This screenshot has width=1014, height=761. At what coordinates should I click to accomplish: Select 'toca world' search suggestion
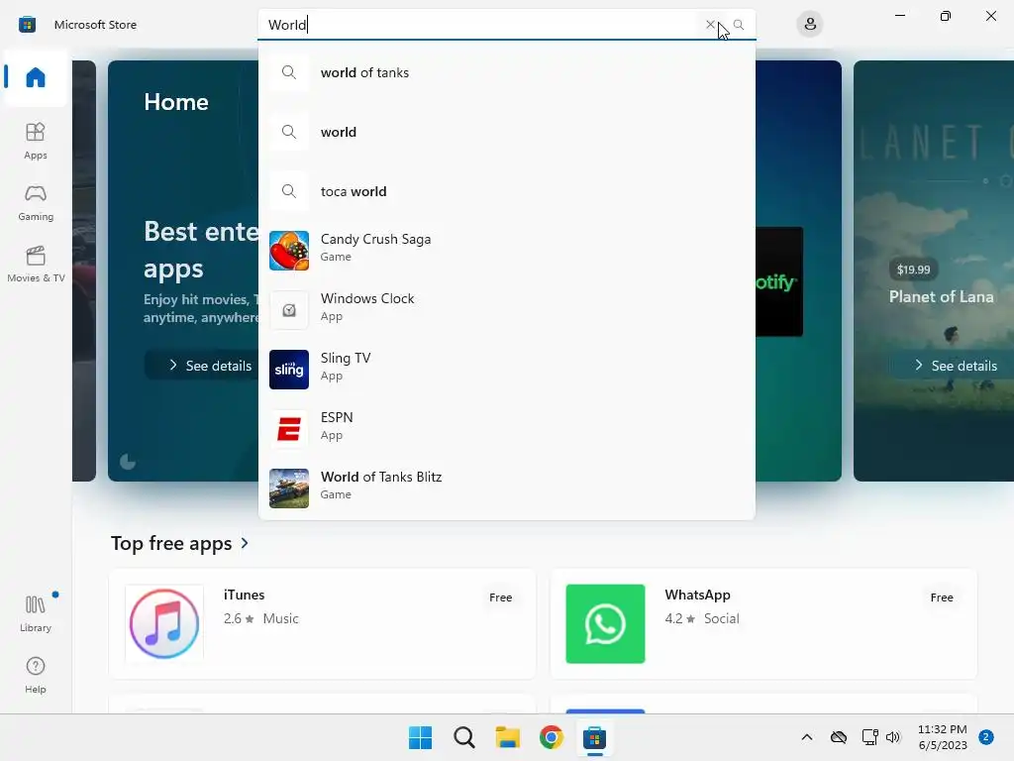point(506,191)
